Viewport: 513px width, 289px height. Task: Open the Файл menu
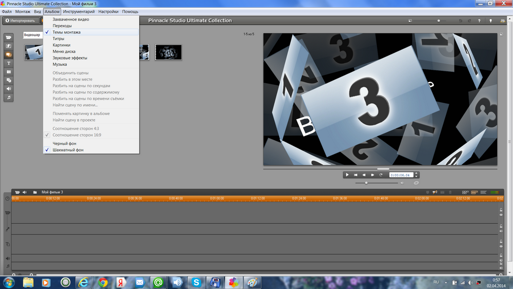[x=7, y=11]
